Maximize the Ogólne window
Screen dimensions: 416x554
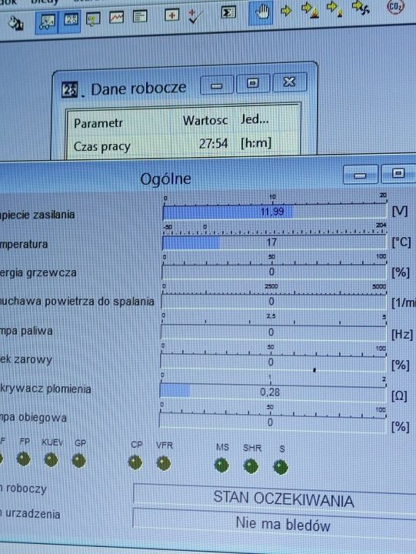click(x=398, y=173)
